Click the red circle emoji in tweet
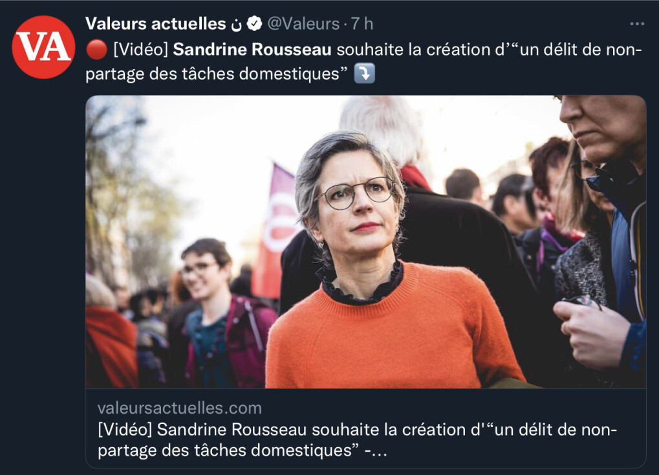 [x=96, y=50]
